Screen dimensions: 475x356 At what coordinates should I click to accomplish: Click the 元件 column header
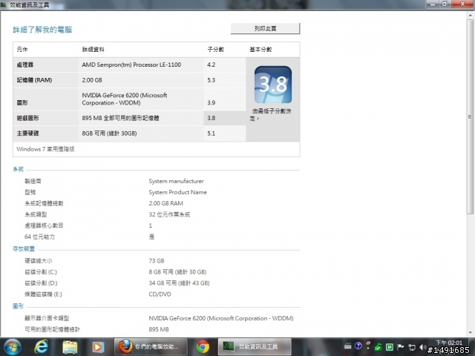(22, 50)
